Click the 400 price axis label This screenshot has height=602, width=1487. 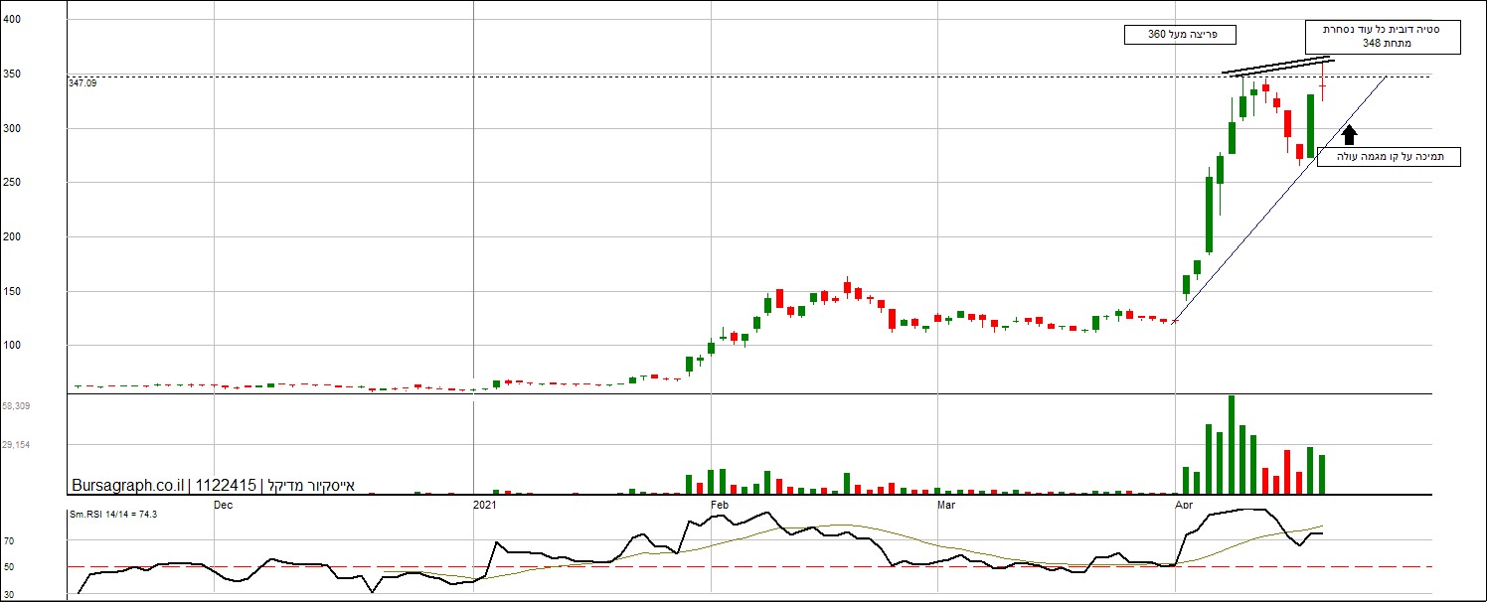click(12, 19)
